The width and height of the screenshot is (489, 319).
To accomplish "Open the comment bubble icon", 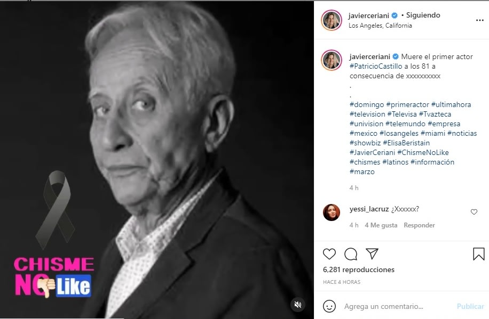I will [x=351, y=254].
